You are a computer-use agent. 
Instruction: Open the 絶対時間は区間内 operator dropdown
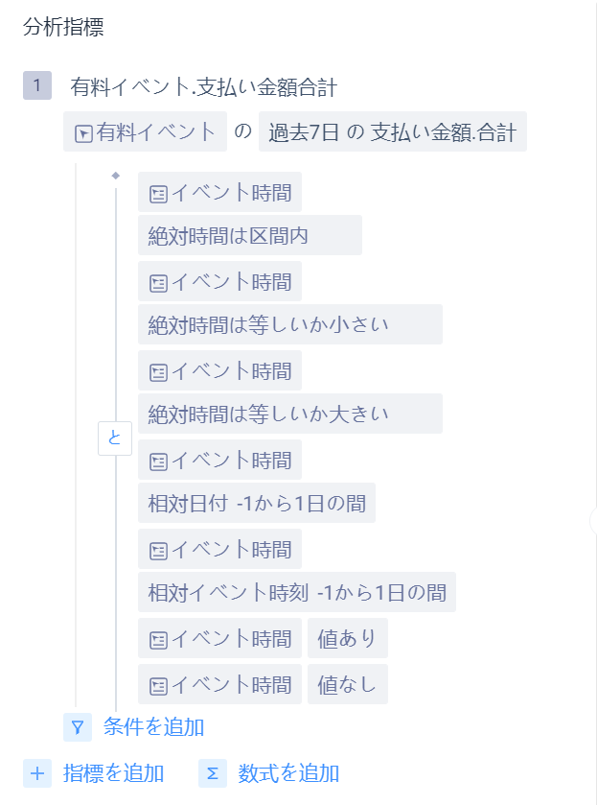tap(250, 235)
